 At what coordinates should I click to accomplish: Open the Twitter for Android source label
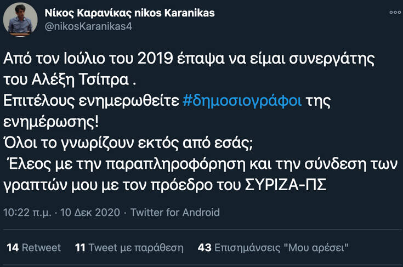point(175,212)
